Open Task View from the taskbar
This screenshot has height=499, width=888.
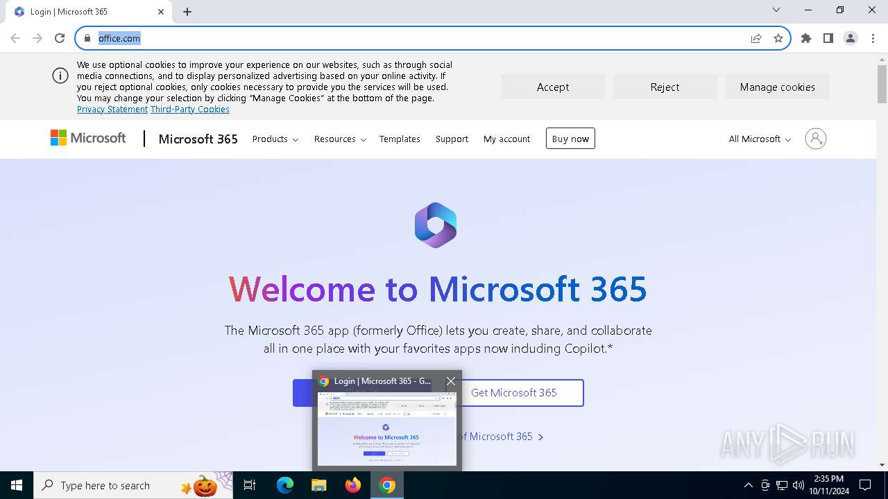(250, 485)
